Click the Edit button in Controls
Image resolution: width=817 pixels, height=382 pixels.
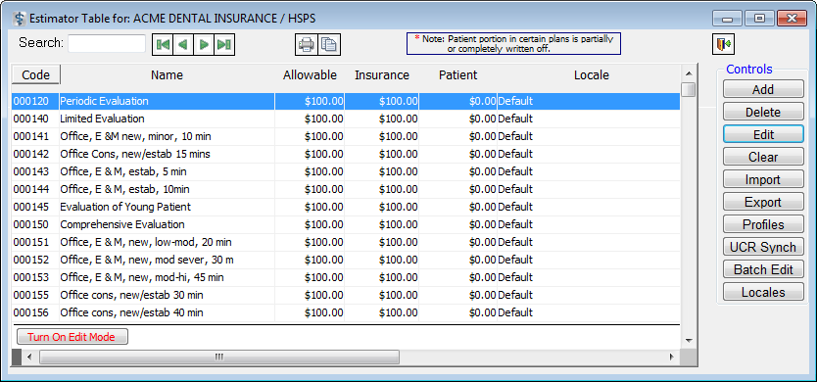(x=763, y=134)
